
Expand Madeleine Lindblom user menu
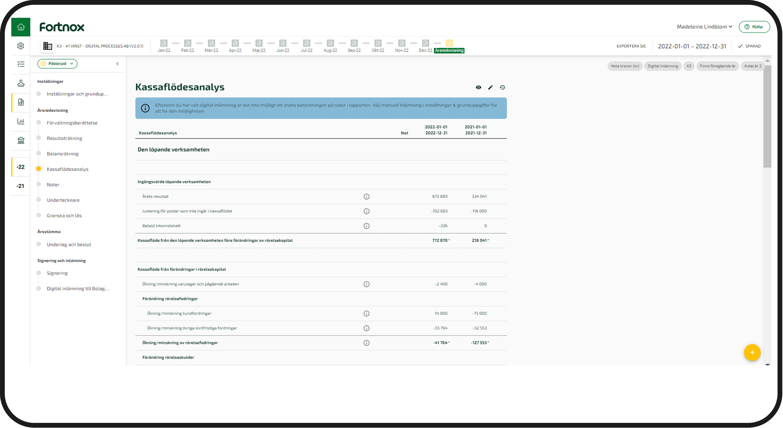[704, 27]
